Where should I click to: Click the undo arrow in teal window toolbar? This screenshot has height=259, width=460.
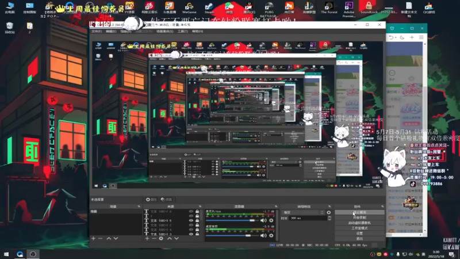coord(392,37)
